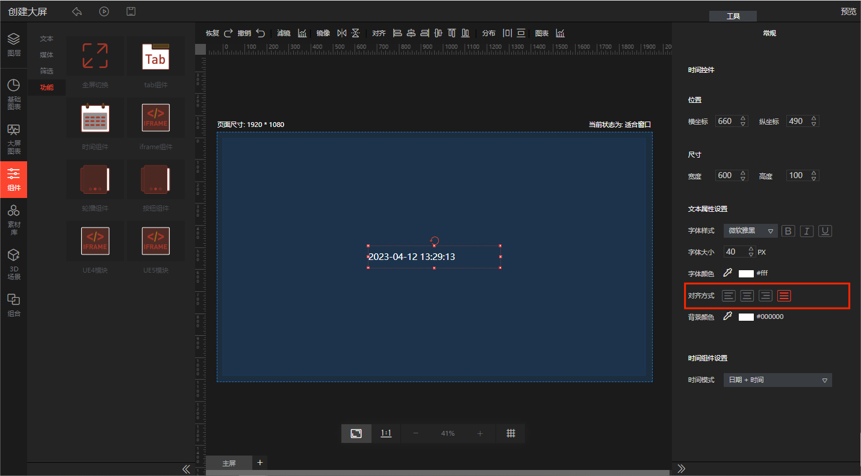The image size is (861, 476).
Task: Increase 宽度 value with up arrow
Action: (743, 173)
